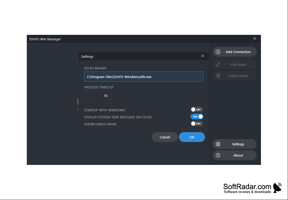Click the Delete mode button label
288x200 pixels.
tap(238, 76)
